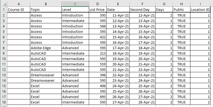Click empty Course ID cell in row 2

click(19, 15)
